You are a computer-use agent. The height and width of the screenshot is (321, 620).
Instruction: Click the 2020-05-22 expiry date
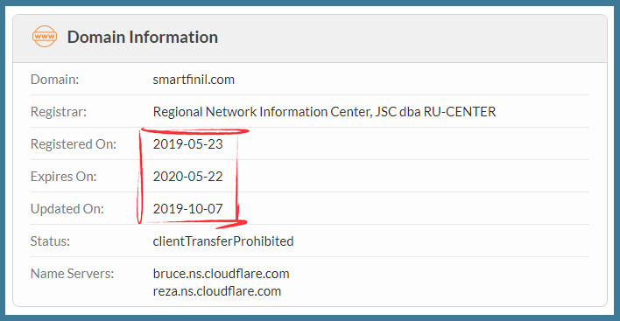[187, 177]
